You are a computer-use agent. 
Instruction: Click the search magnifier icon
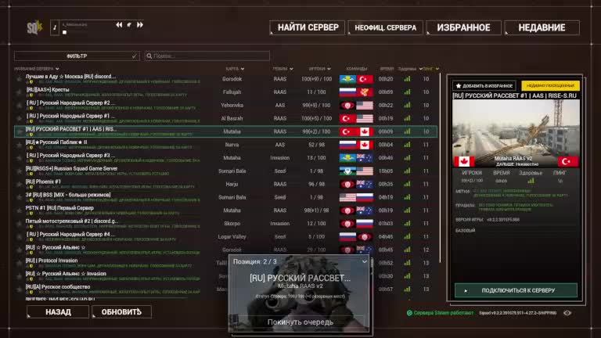pos(149,56)
